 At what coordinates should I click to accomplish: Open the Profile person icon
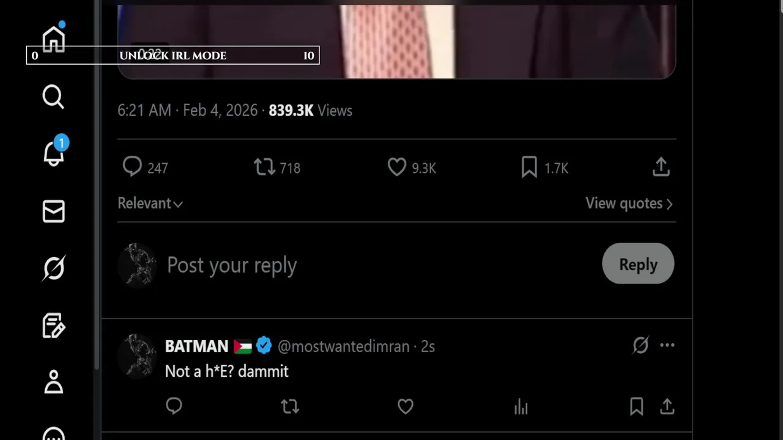coord(53,382)
